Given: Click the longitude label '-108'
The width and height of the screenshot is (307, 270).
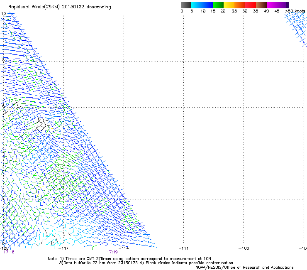Looking at the screenshot, I should tap(244, 248).
